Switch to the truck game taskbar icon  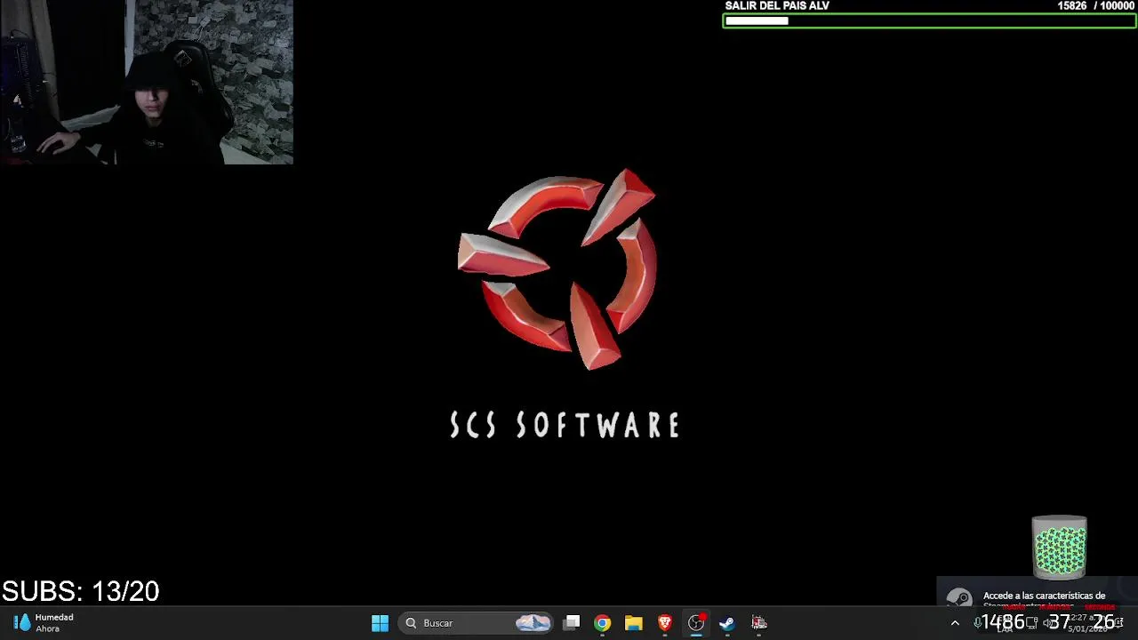(x=759, y=623)
